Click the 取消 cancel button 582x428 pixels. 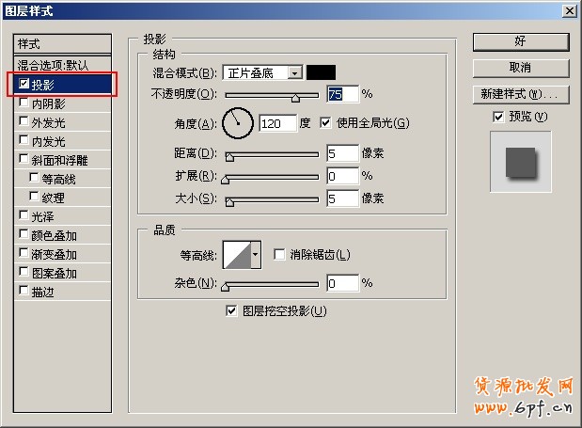(x=520, y=68)
